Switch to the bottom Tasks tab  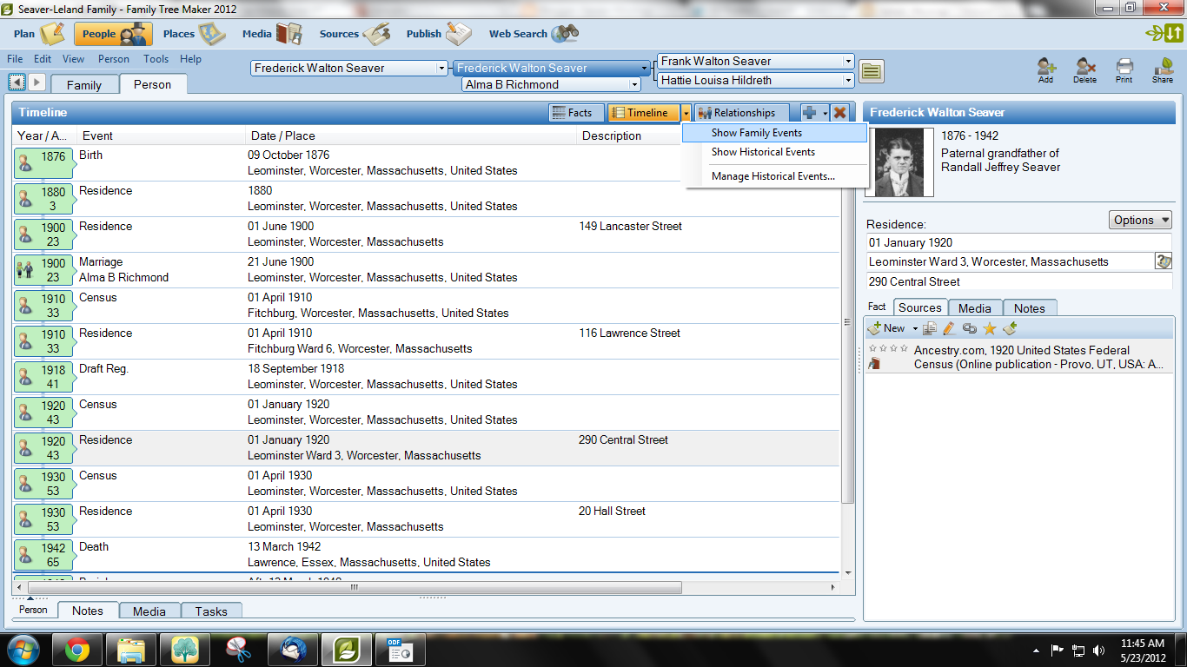pyautogui.click(x=211, y=611)
